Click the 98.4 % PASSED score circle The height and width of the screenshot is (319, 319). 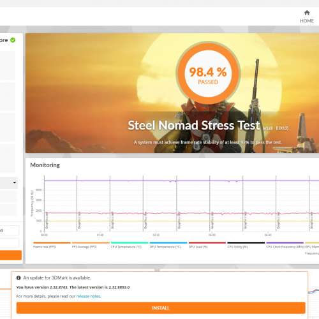click(208, 73)
